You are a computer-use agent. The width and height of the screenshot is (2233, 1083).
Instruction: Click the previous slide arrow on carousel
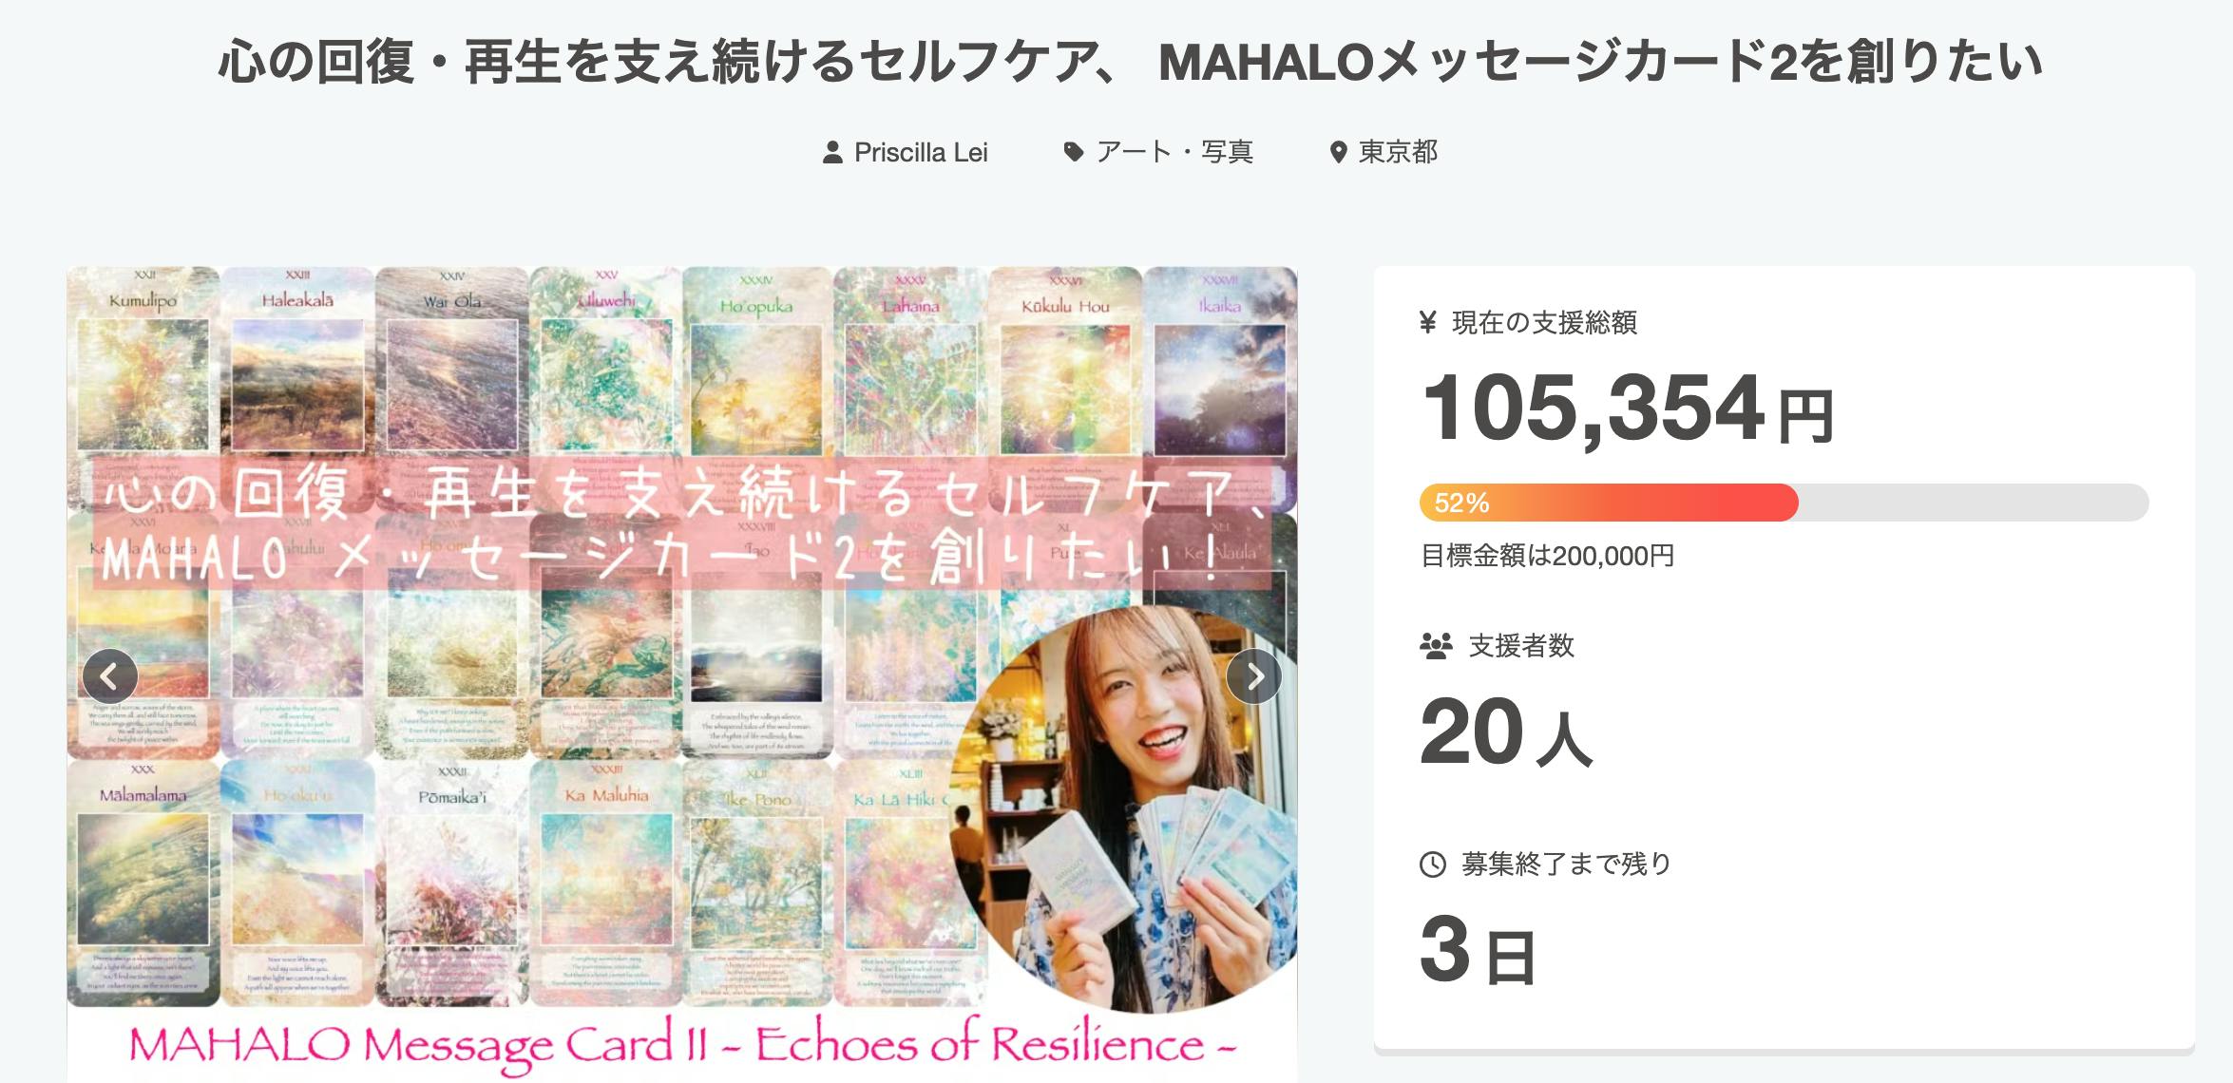(x=110, y=676)
